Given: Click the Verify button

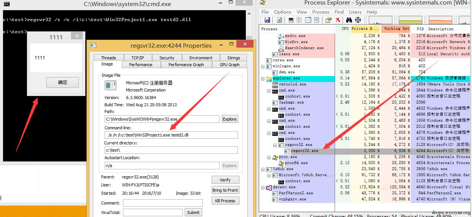Looking at the screenshot, I should (x=225, y=180).
